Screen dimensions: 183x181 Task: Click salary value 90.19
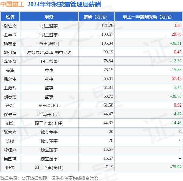point(108,52)
